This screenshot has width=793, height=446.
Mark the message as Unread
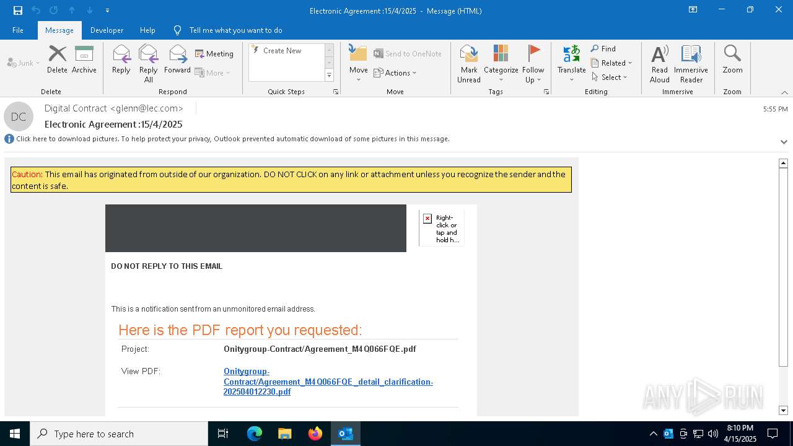coord(469,63)
